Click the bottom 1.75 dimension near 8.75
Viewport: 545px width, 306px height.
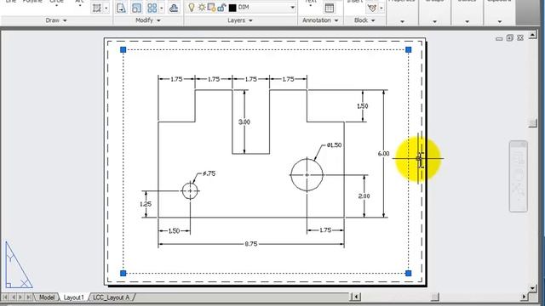click(x=325, y=230)
